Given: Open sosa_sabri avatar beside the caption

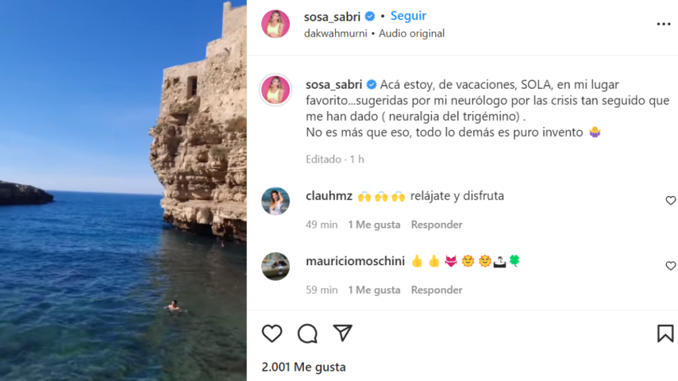Looking at the screenshot, I should coord(275,90).
